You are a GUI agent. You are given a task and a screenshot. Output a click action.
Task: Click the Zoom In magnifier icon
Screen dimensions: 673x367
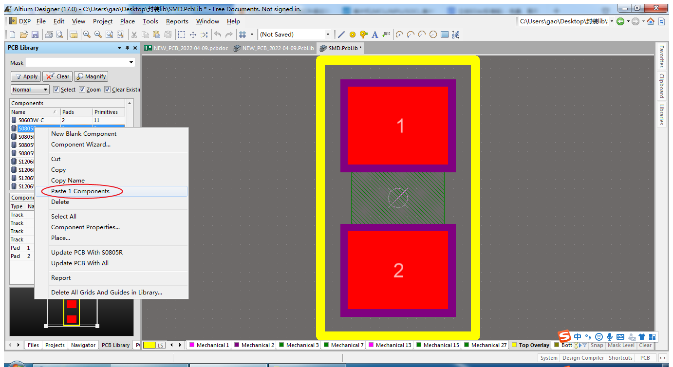pyautogui.click(x=87, y=35)
